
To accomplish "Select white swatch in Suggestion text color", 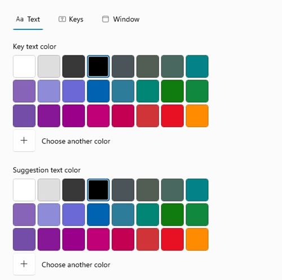I will pyautogui.click(x=24, y=190).
